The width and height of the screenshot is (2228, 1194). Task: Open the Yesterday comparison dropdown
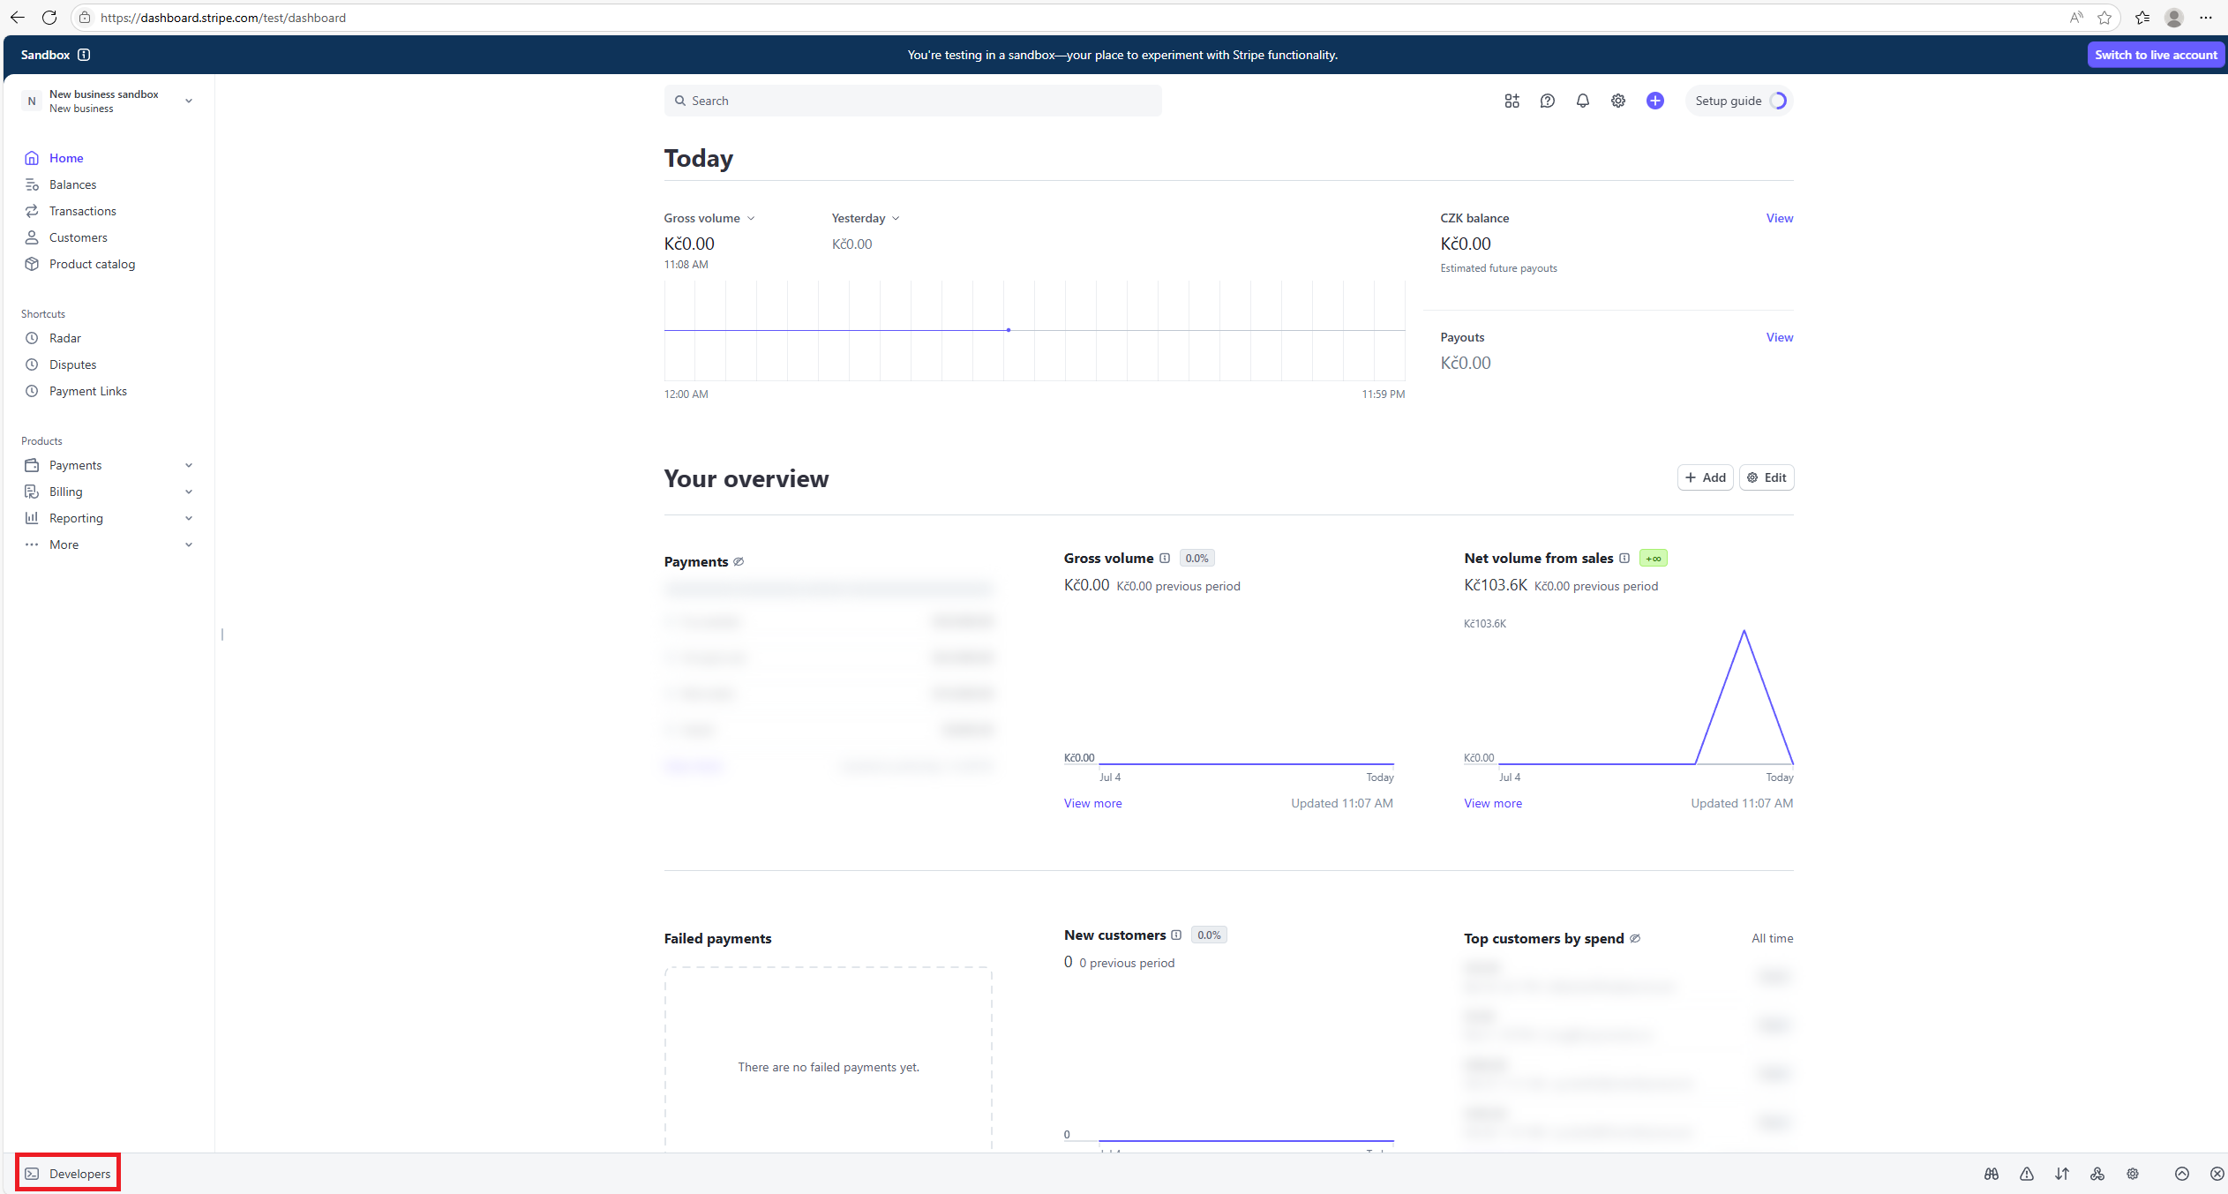tap(866, 218)
